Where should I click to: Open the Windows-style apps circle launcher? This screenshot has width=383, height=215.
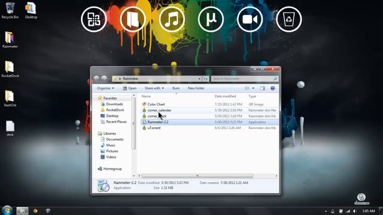[x=94, y=19]
